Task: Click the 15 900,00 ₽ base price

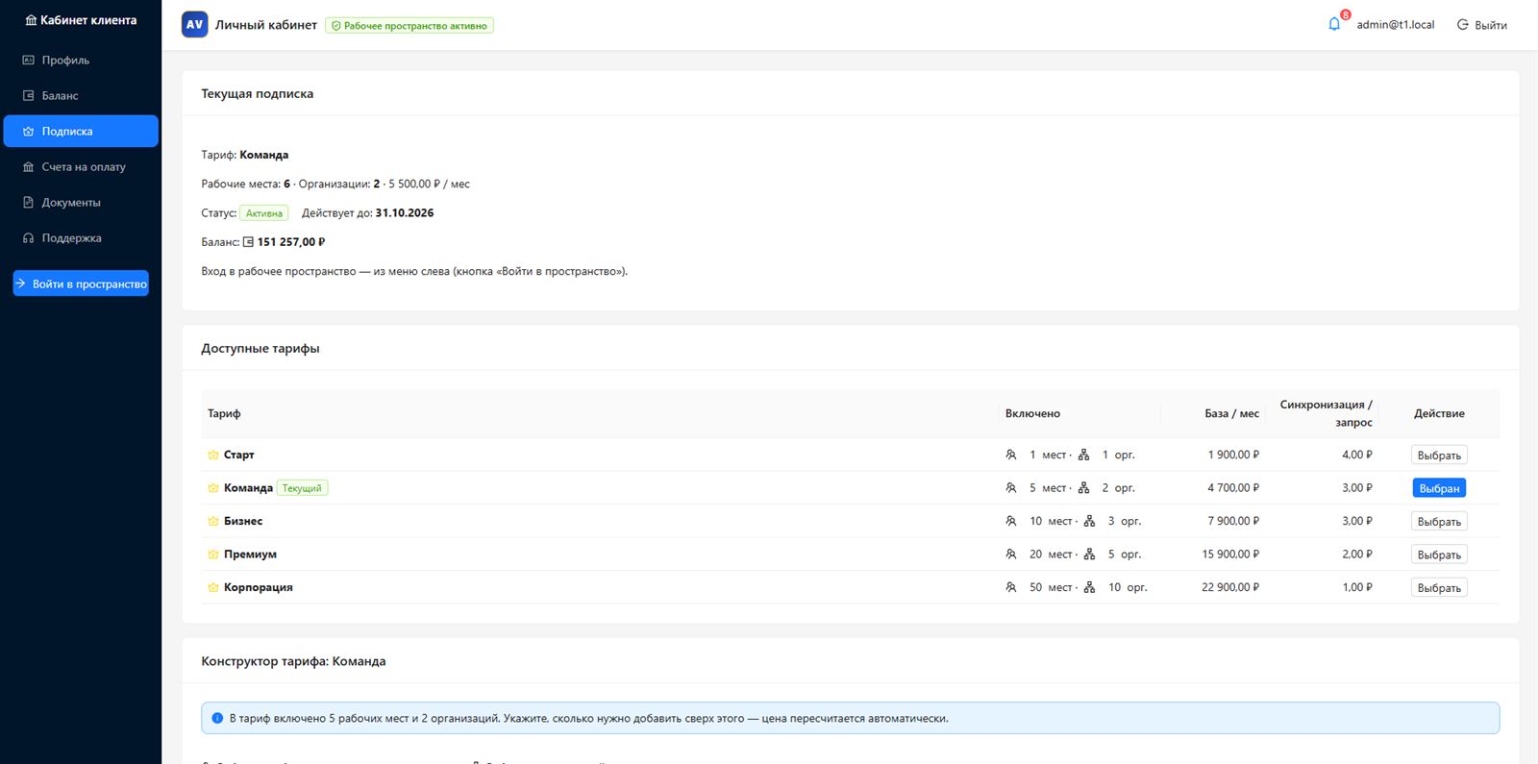Action: coord(1230,555)
